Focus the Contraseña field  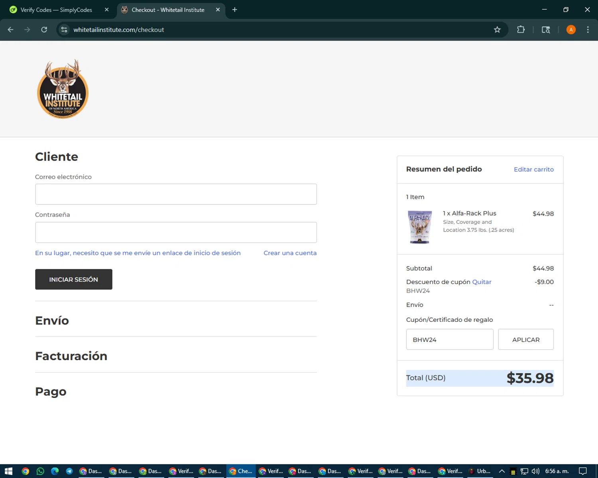coord(176,232)
